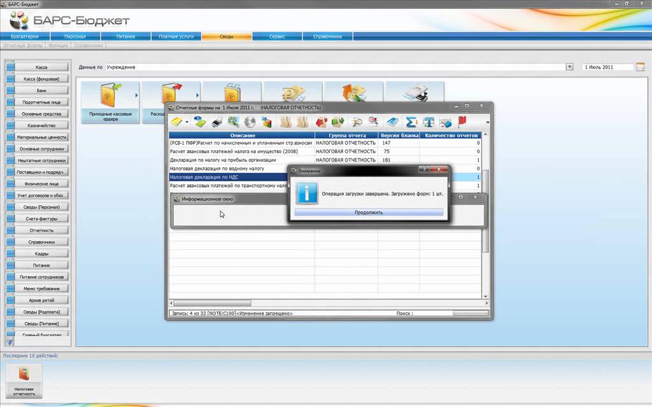Open the Персонал tab
The width and height of the screenshot is (652, 407).
click(75, 36)
